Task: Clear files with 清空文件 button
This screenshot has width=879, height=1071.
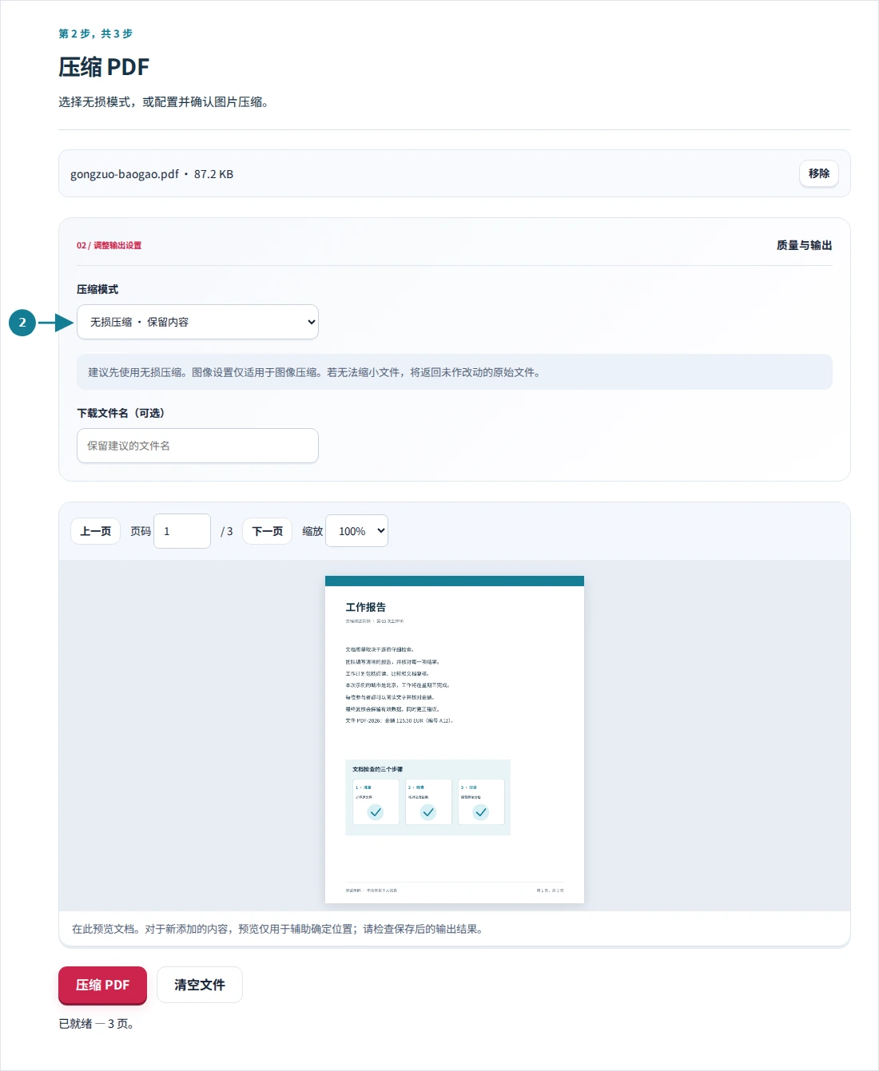Action: click(x=200, y=985)
